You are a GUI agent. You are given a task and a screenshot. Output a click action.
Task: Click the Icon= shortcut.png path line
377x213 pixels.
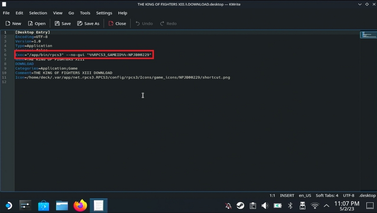coord(123,77)
